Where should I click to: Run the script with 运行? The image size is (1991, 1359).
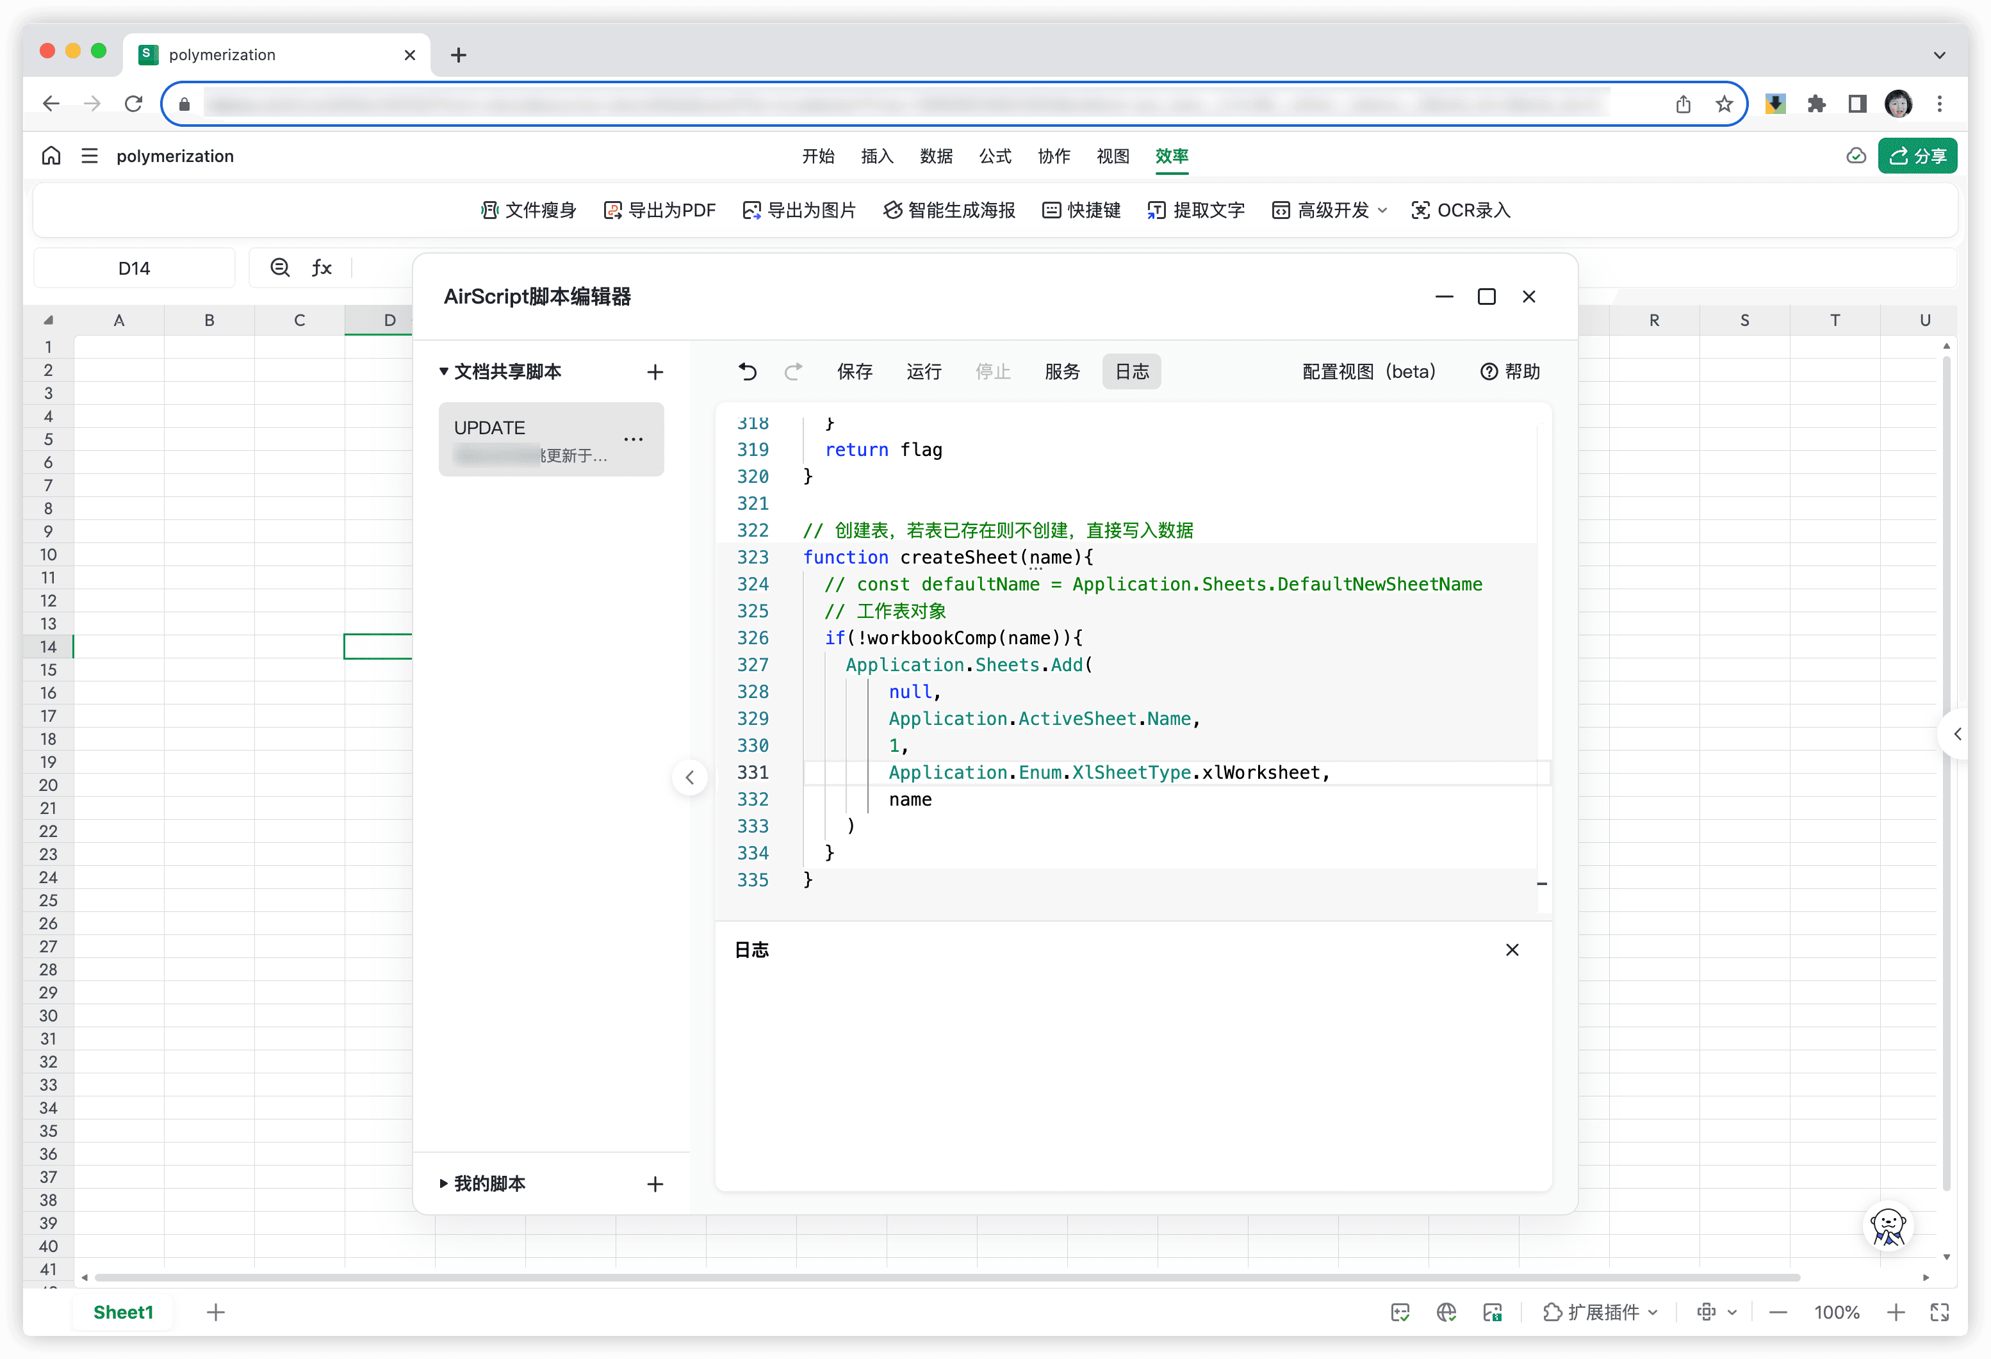(x=924, y=371)
